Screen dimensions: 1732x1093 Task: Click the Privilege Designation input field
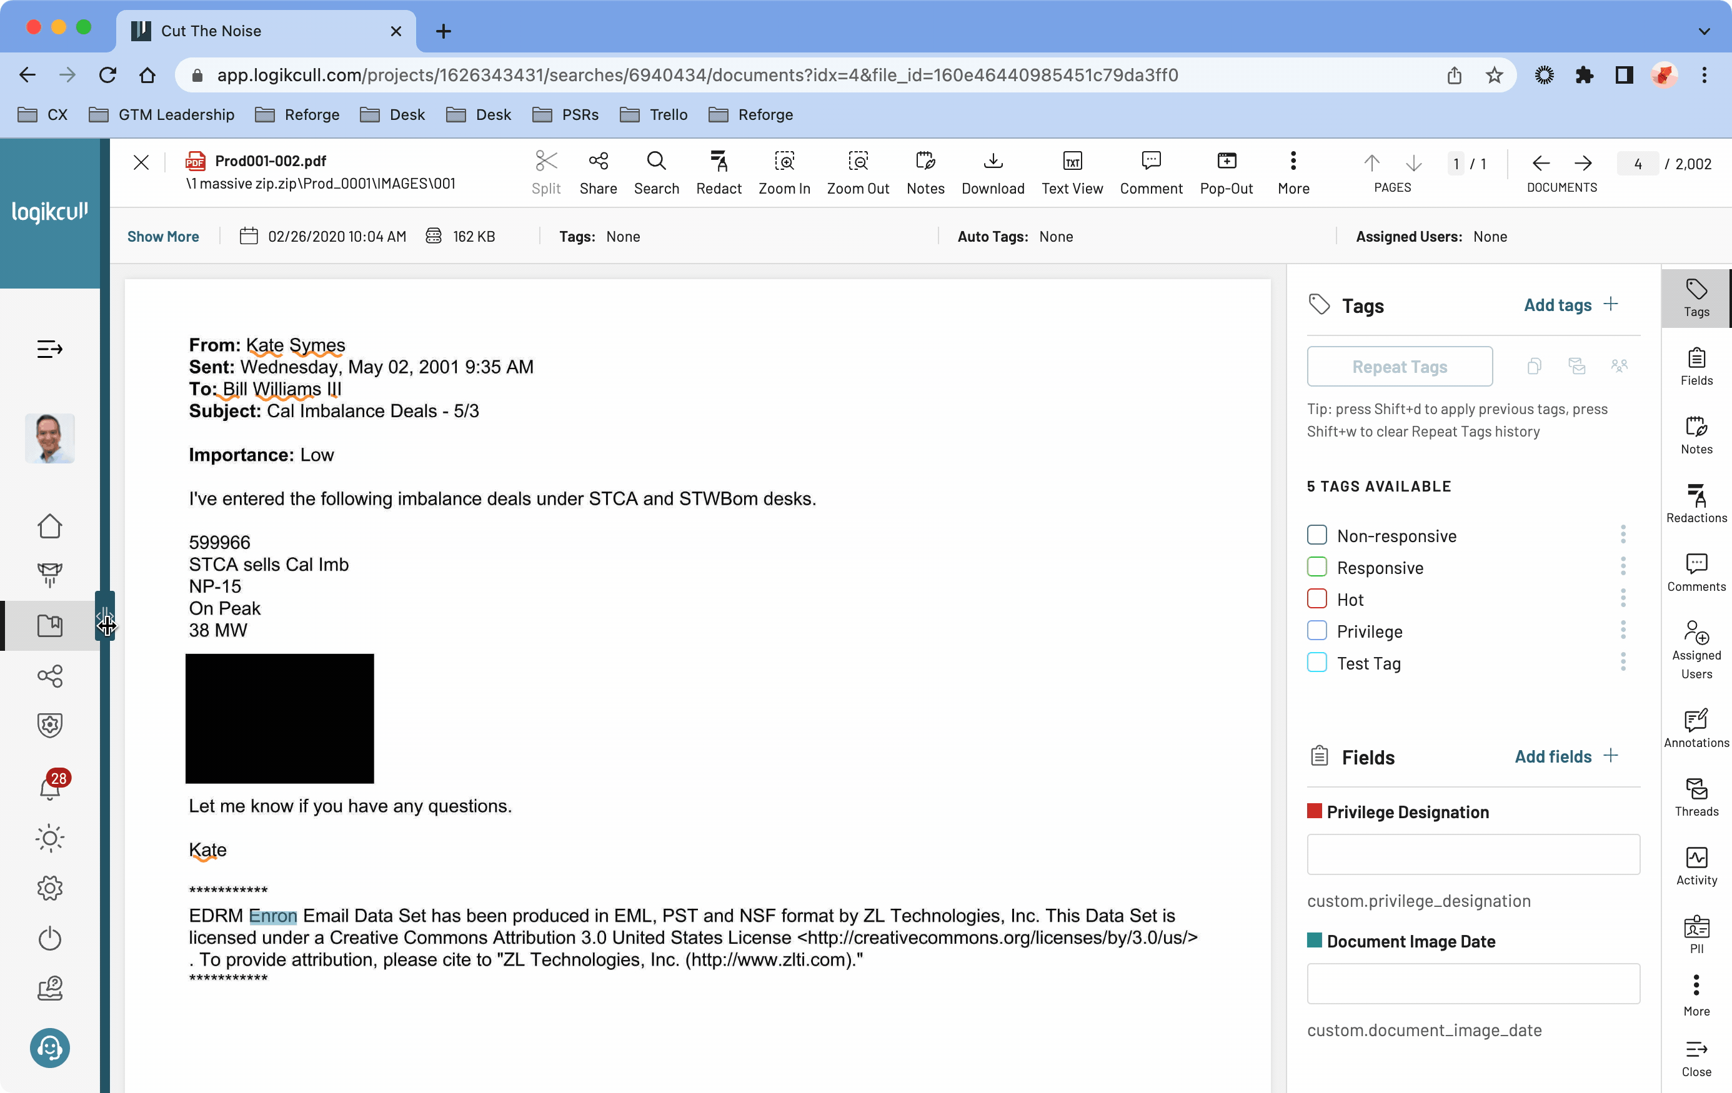pos(1473,854)
